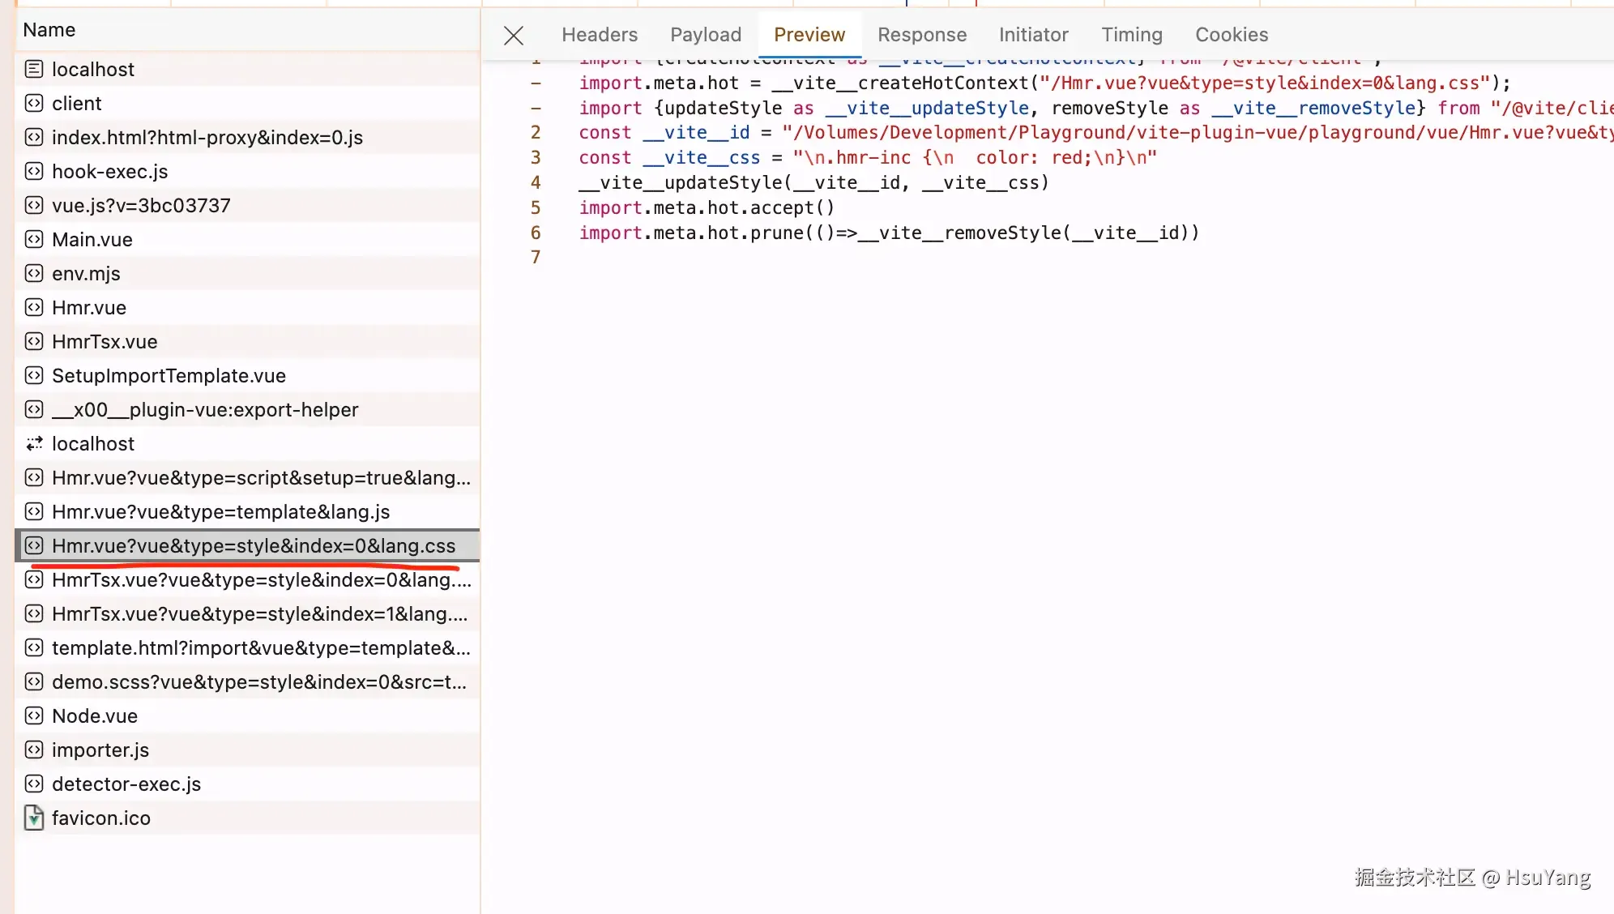Select the client request row
This screenshot has width=1614, height=914.
point(247,103)
